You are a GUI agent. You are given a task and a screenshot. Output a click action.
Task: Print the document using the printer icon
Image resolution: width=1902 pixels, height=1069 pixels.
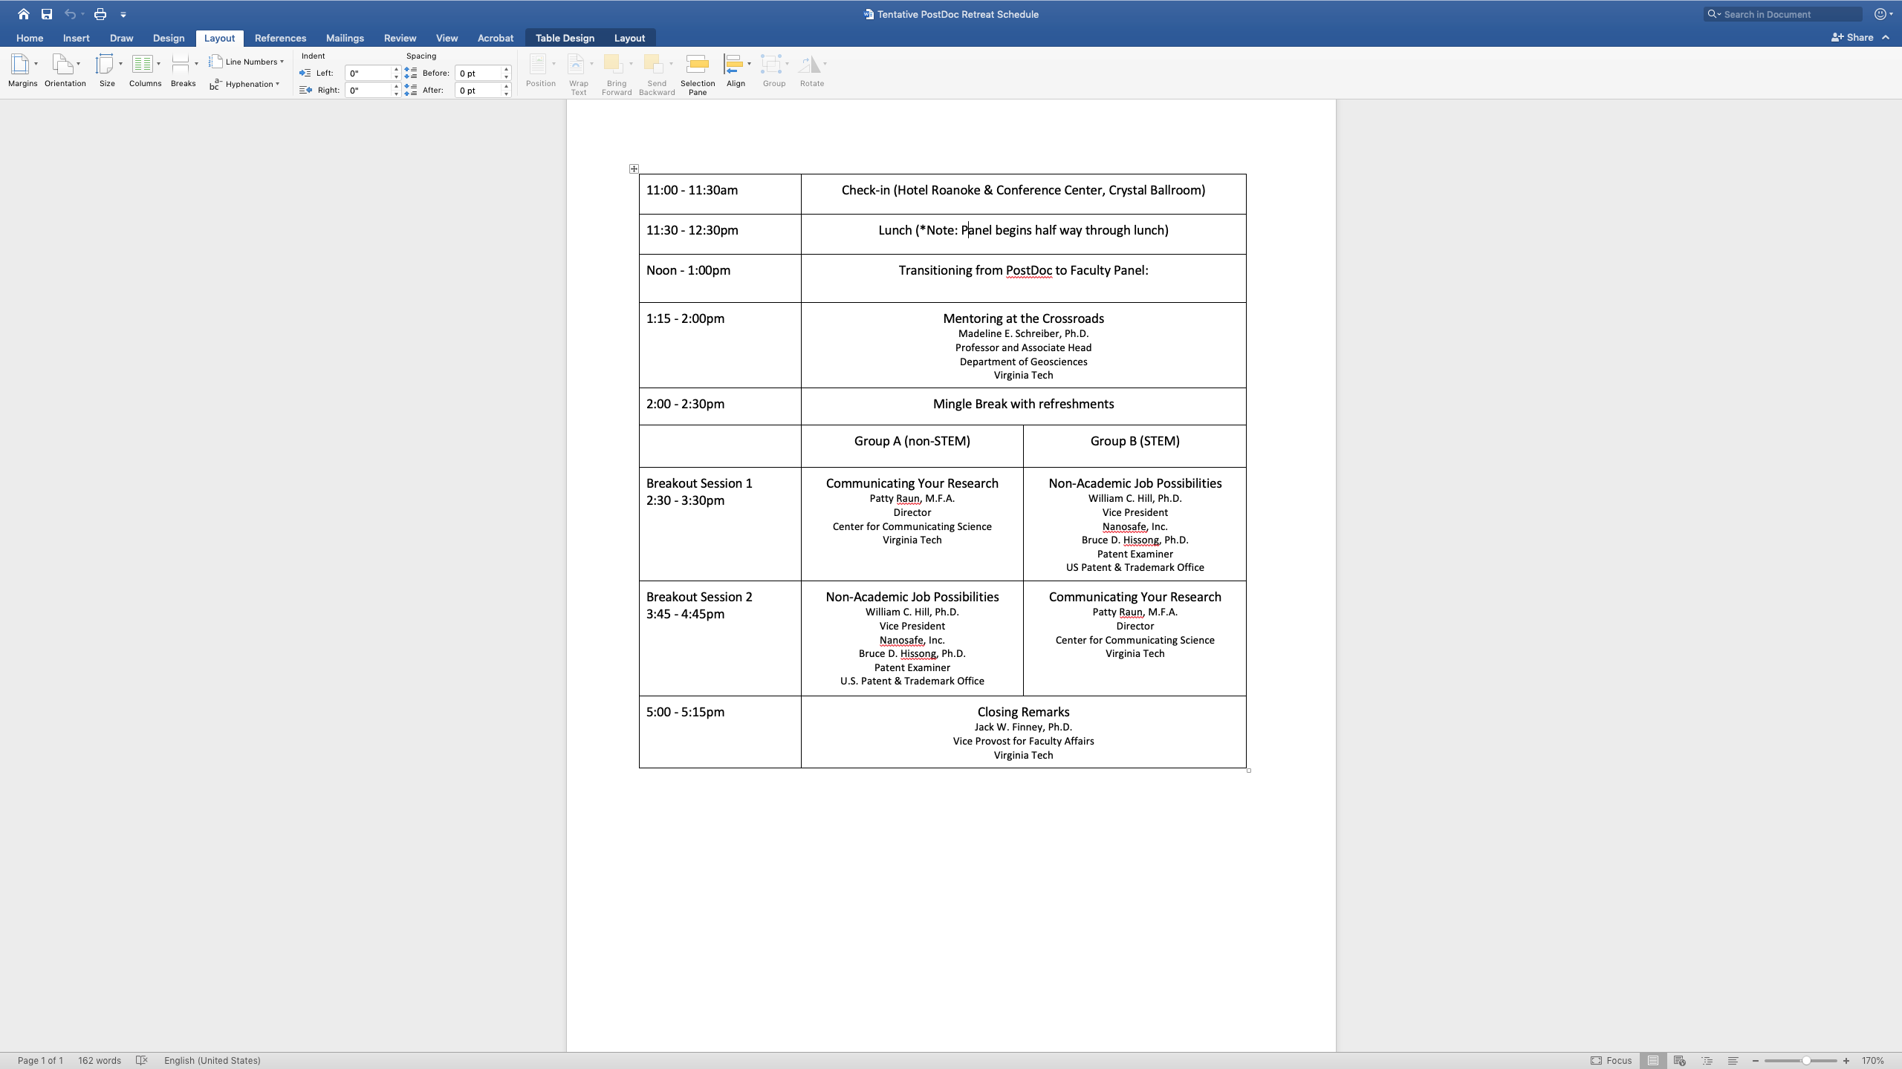[x=100, y=14]
